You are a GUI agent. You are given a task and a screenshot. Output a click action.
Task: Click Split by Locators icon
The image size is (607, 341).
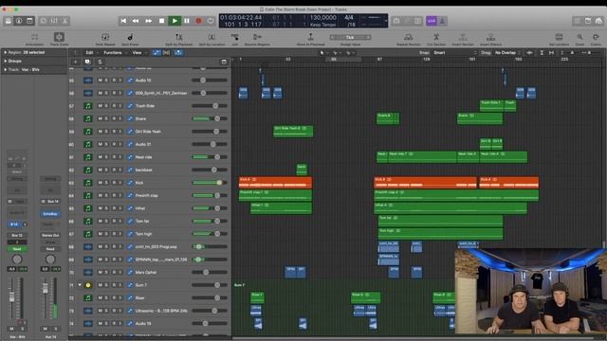pyautogui.click(x=212, y=37)
